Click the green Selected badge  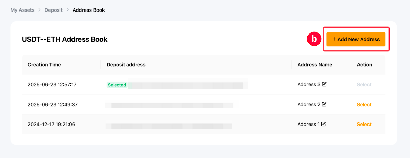click(x=117, y=85)
